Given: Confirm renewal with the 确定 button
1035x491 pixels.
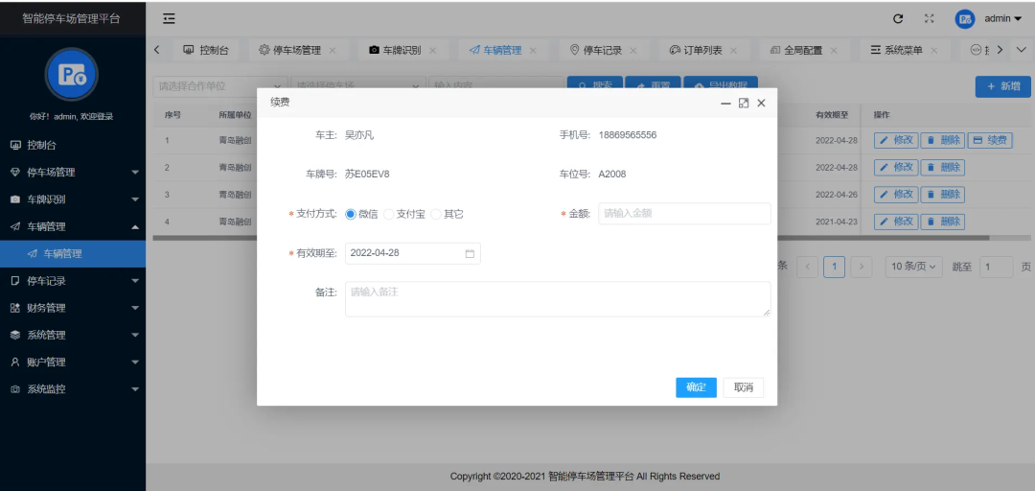Looking at the screenshot, I should pyautogui.click(x=696, y=387).
